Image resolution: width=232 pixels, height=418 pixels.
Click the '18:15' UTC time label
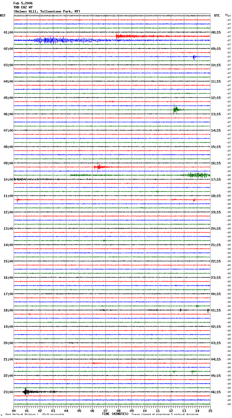216,196
